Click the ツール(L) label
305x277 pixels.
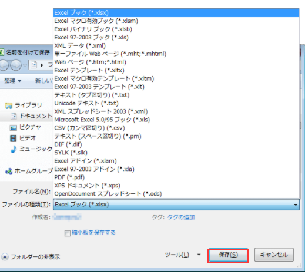click(x=177, y=255)
